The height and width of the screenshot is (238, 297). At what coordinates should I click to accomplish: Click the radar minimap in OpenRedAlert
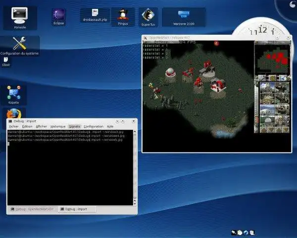[x=272, y=60]
